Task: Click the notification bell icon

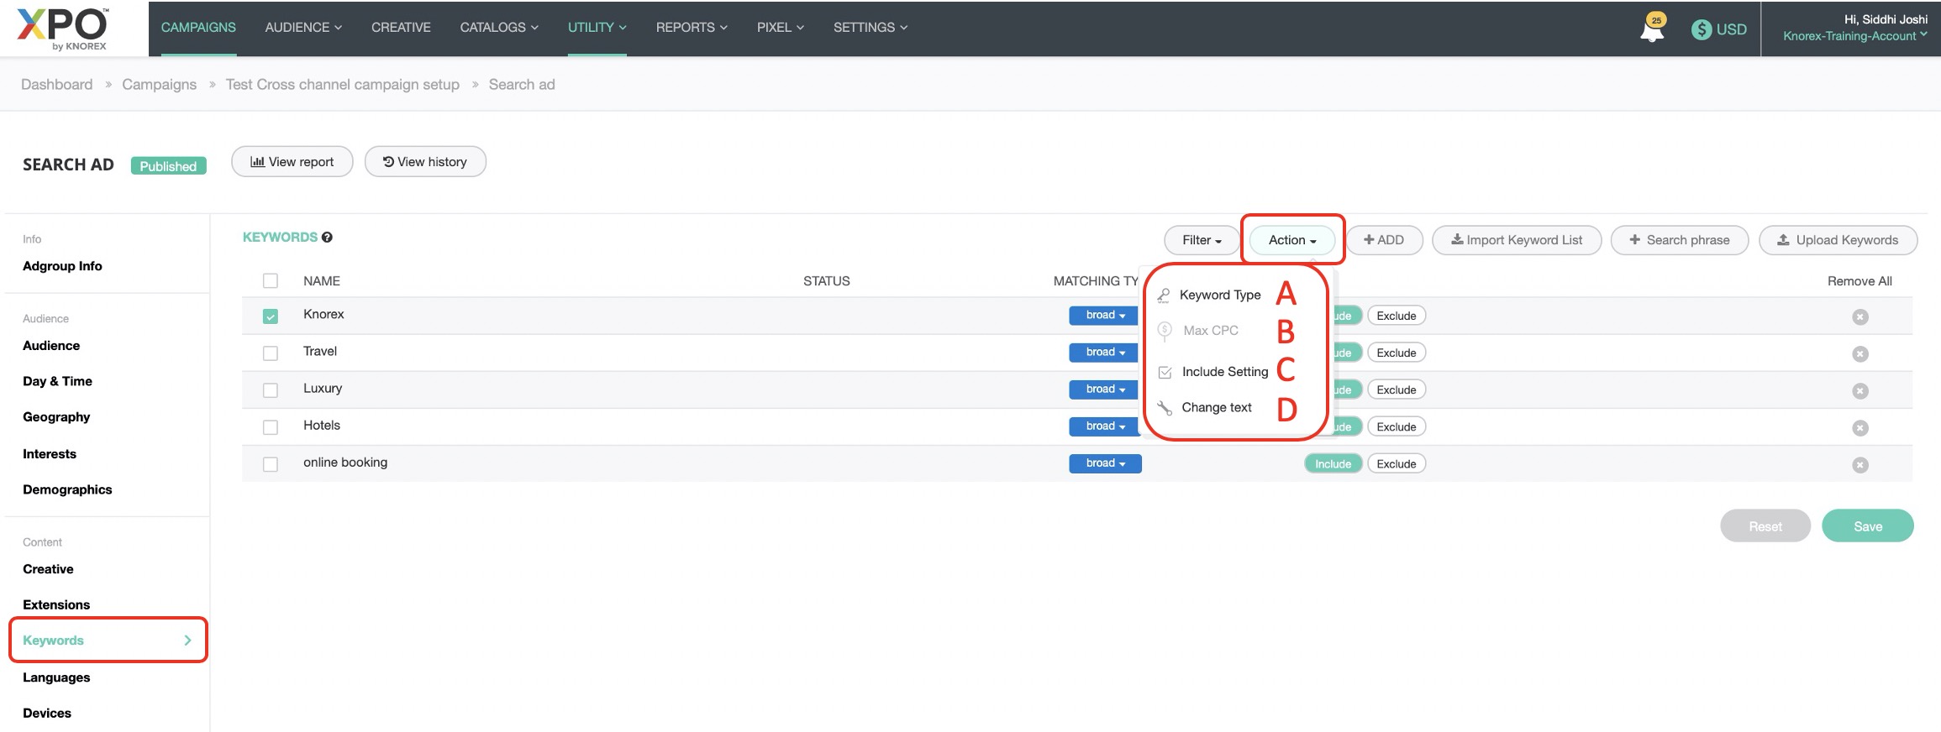Action: pyautogui.click(x=1651, y=30)
